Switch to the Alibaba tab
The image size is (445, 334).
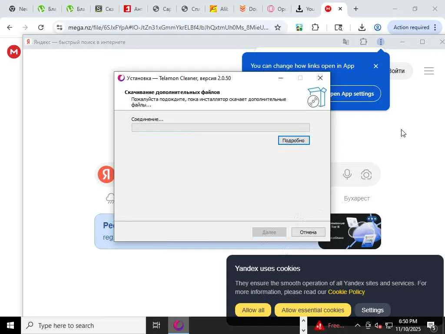[219, 9]
